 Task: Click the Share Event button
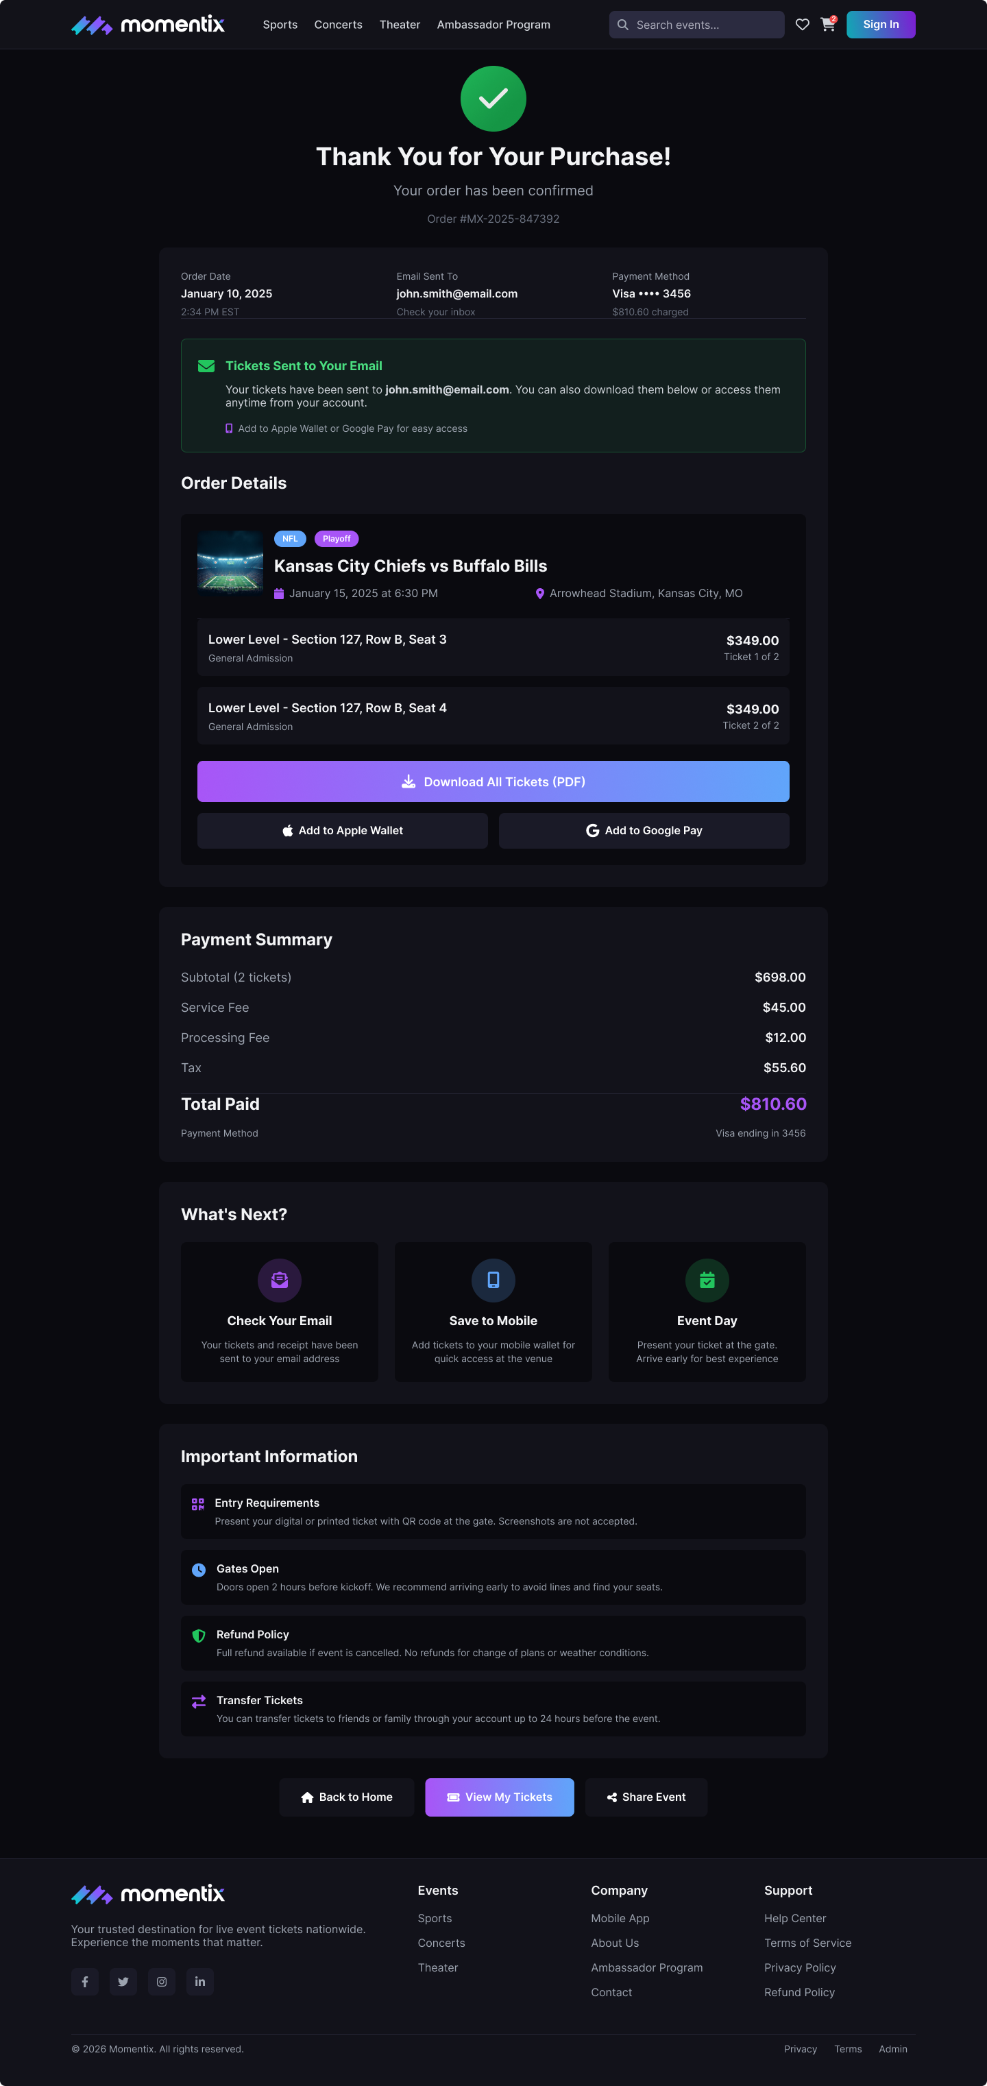646,1797
